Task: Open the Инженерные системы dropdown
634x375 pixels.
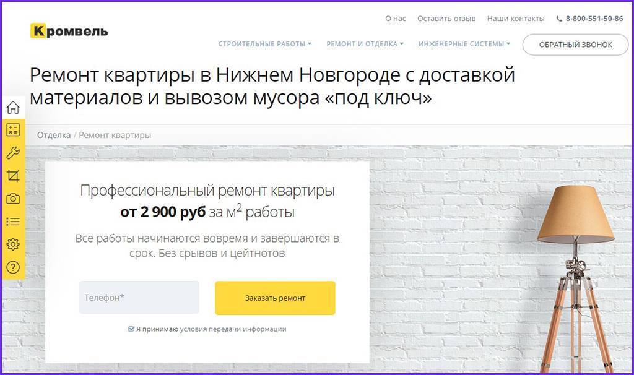Action: tap(464, 44)
